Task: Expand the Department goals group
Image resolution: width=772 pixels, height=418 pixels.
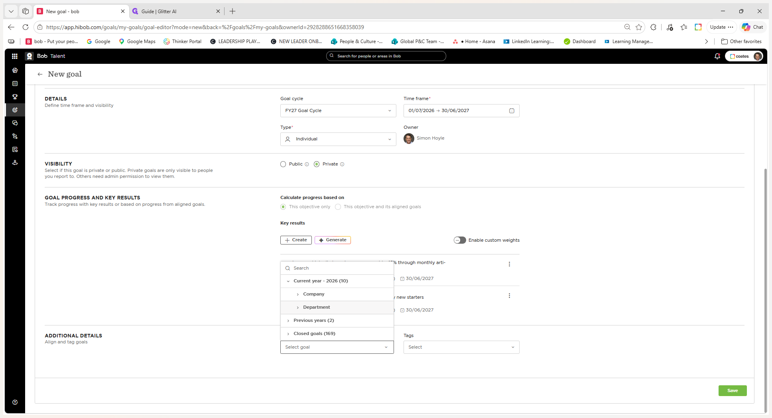Action: click(337, 308)
